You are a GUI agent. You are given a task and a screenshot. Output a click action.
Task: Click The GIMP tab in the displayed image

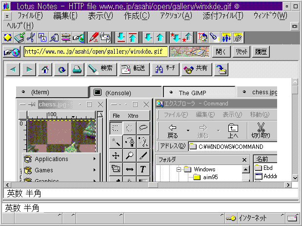(x=199, y=93)
